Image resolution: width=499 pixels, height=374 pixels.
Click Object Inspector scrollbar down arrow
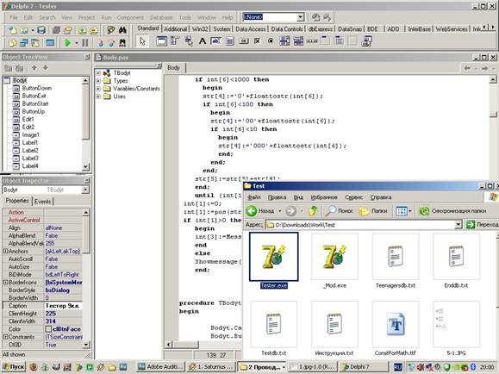(86, 345)
